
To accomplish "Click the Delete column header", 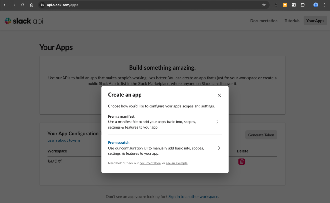I will [242, 151].
